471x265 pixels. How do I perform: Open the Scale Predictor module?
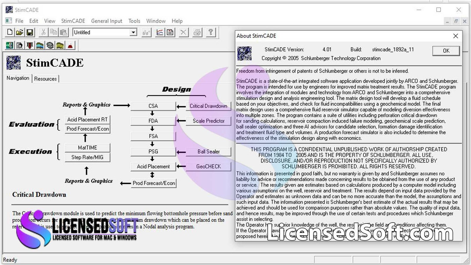pos(208,121)
